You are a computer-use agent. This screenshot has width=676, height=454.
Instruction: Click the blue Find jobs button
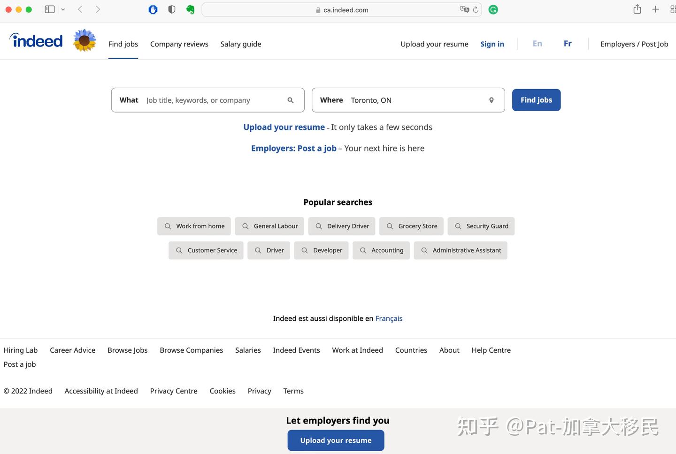(x=536, y=100)
